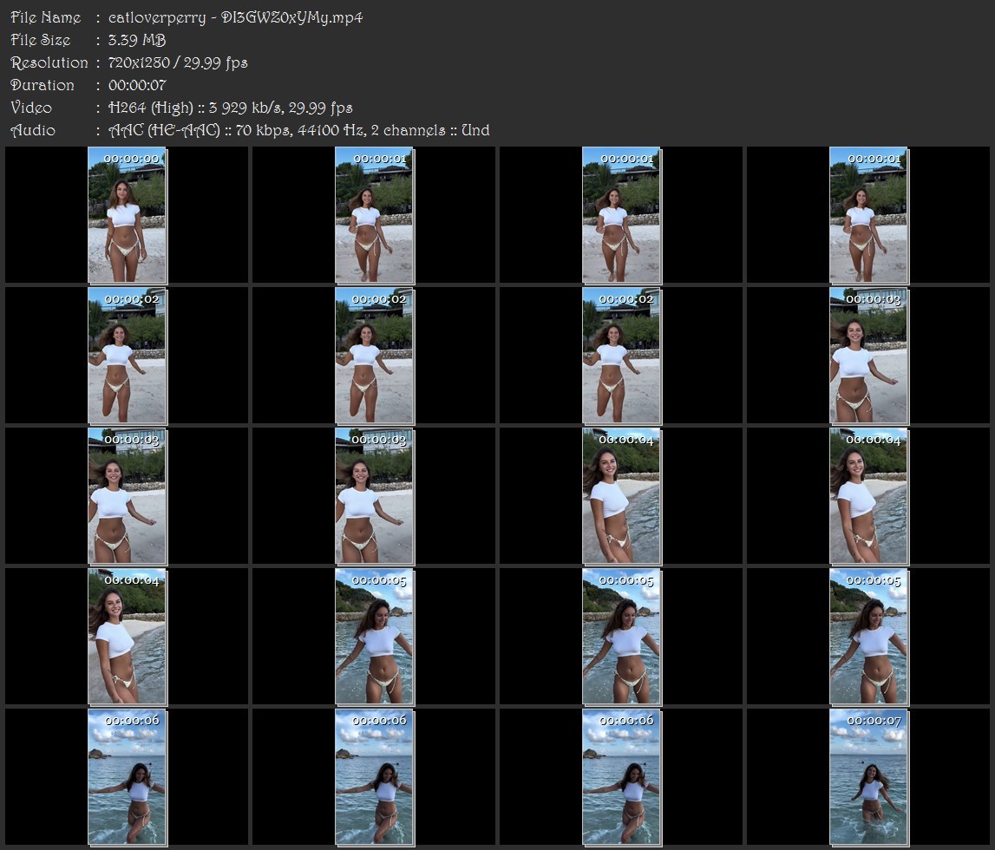The height and width of the screenshot is (850, 995).
Task: Choose the first of three 00:00:05 thumbnails
Action: [x=375, y=637]
